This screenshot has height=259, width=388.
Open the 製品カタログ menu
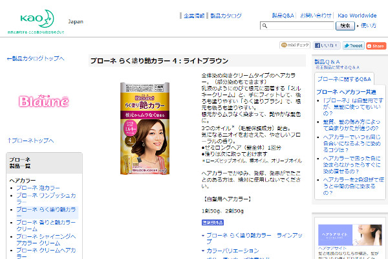coord(226,16)
